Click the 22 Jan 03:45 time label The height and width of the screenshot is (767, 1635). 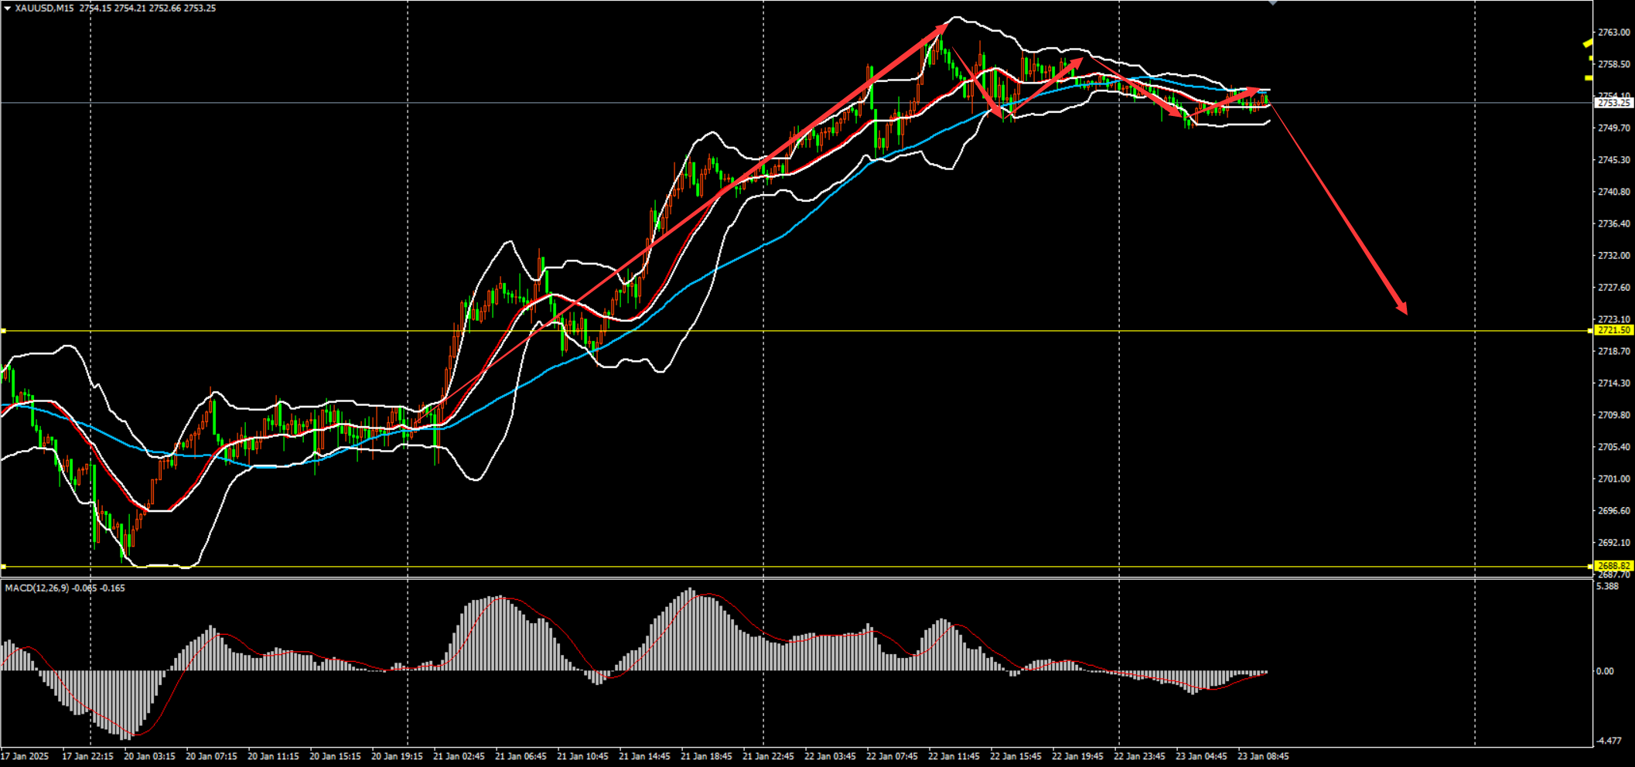click(830, 756)
